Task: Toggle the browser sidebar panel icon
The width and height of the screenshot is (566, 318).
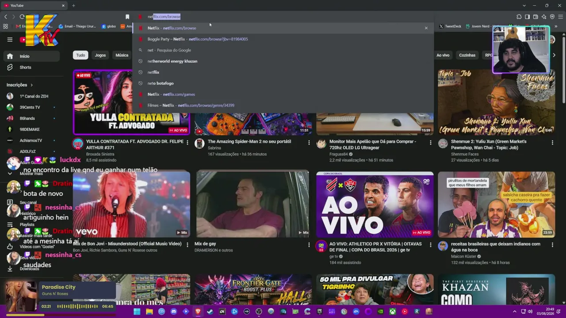Action: click(x=528, y=17)
